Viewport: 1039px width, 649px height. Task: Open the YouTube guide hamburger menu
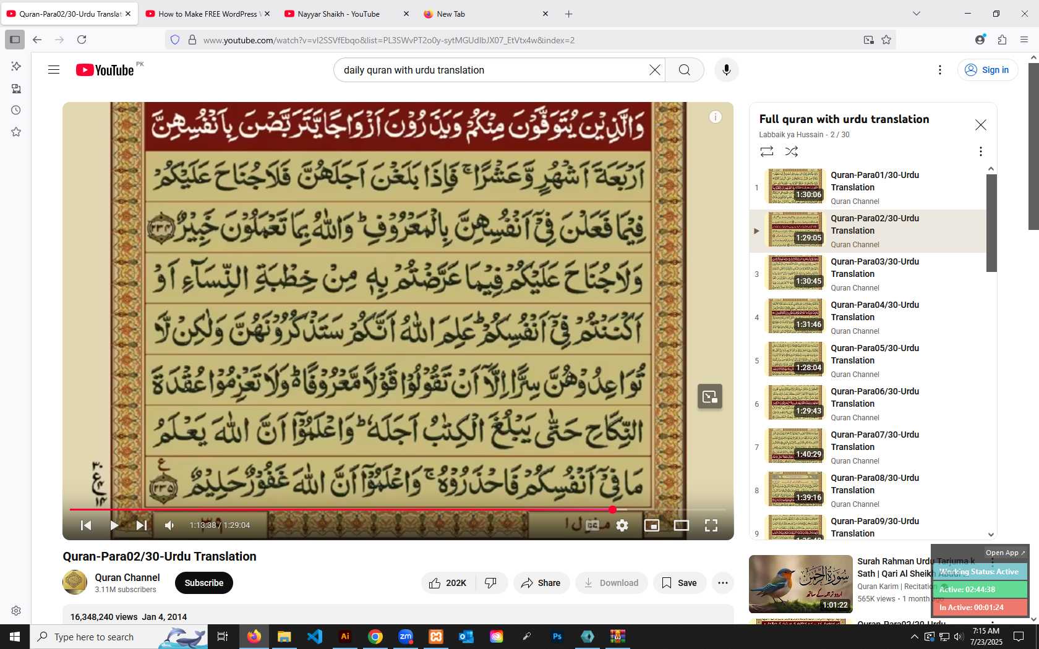(x=54, y=70)
